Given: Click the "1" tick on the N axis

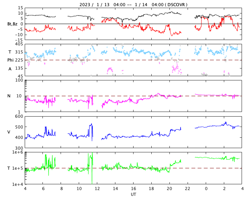Looking at the screenshot, I should pyautogui.click(x=19, y=112).
